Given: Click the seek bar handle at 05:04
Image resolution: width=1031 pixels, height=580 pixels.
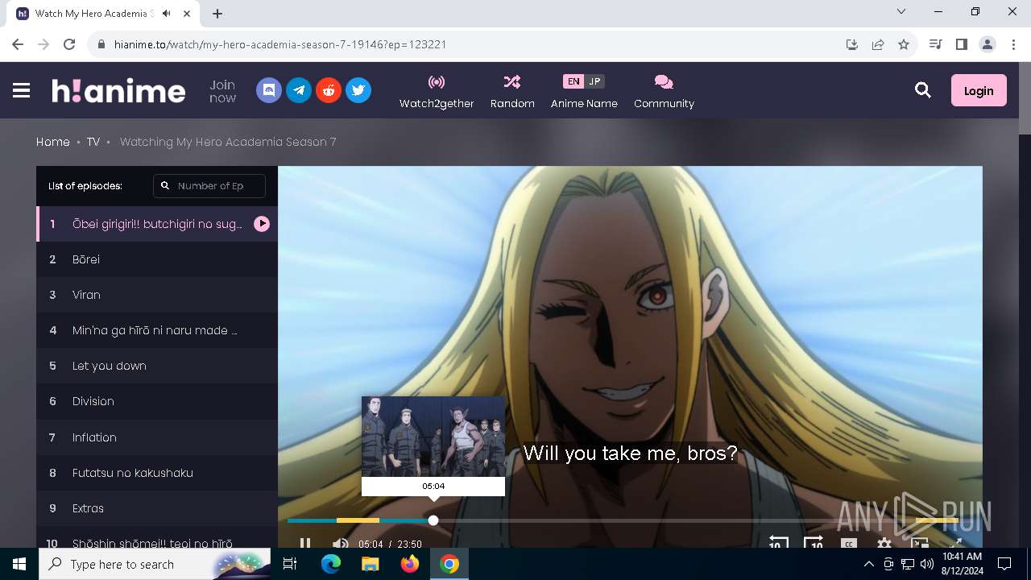Looking at the screenshot, I should (433, 520).
